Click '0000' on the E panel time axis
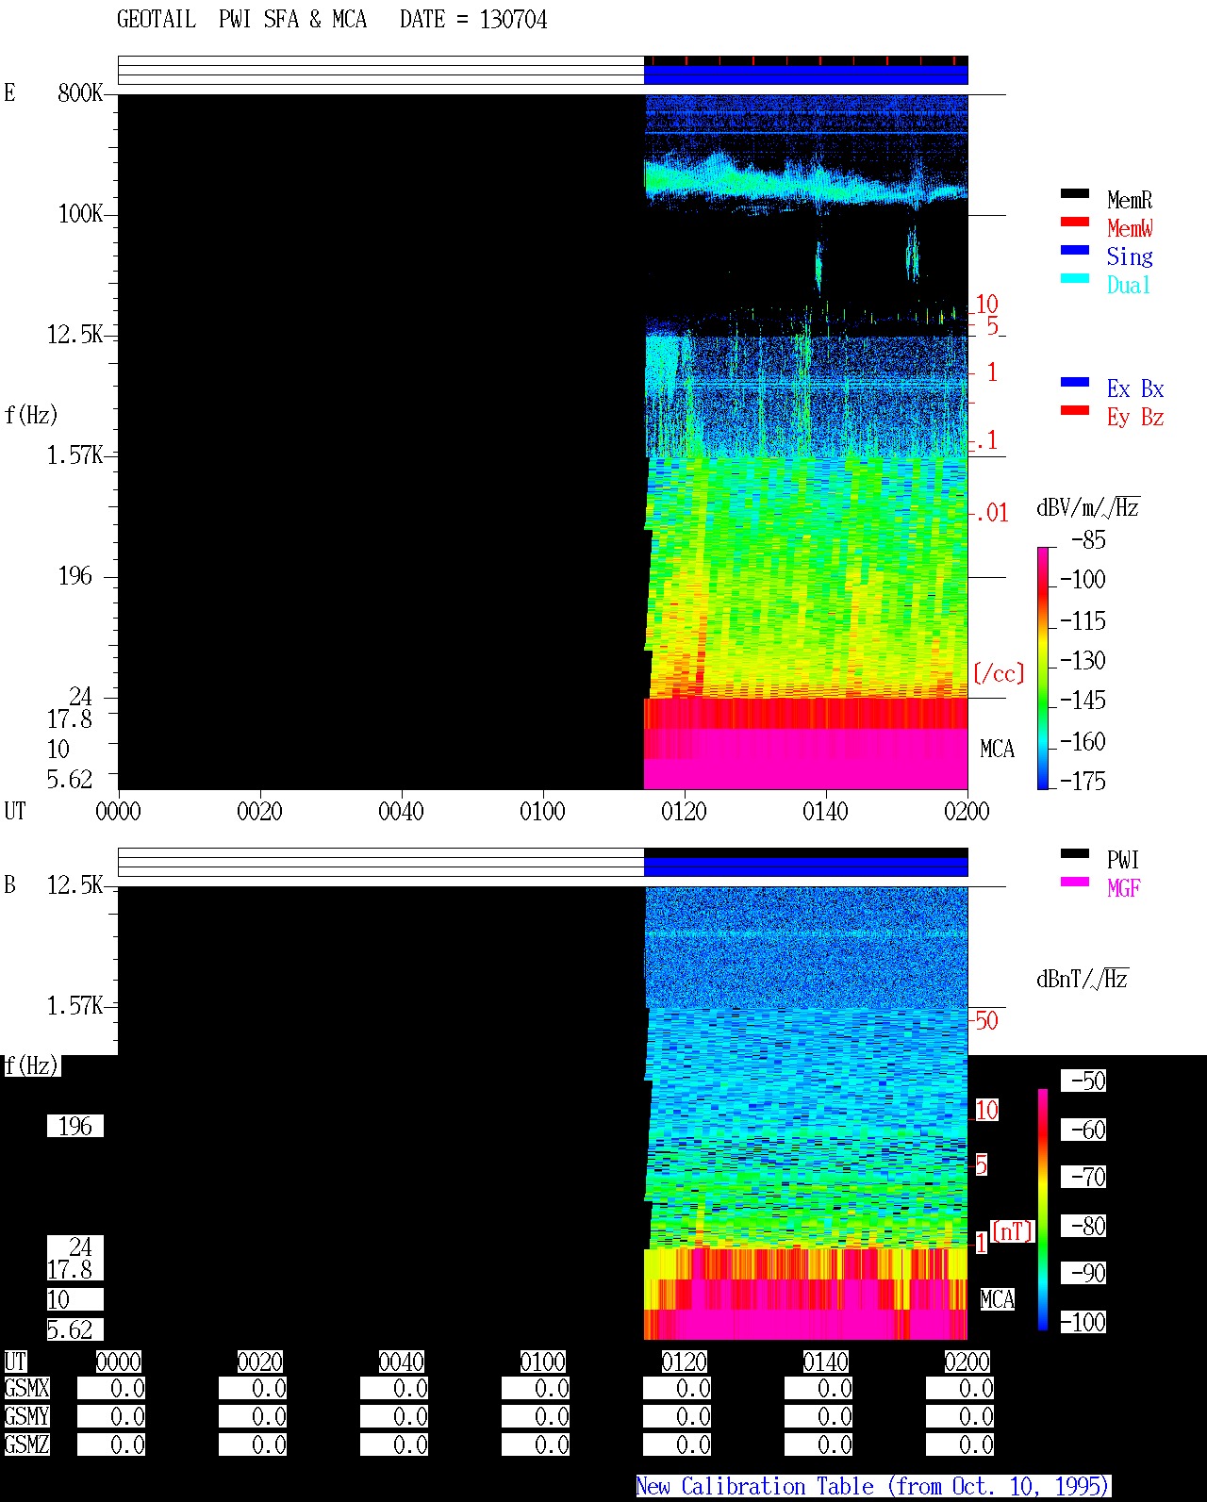Image resolution: width=1207 pixels, height=1502 pixels. (x=118, y=811)
